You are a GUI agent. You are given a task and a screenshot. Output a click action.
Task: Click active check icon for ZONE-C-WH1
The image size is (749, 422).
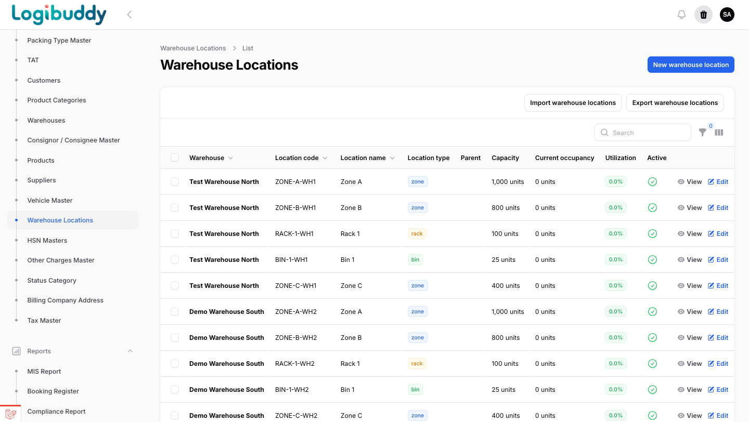click(652, 286)
